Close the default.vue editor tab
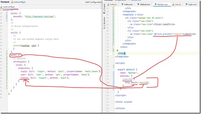The image size is (201, 114). click(151, 4)
